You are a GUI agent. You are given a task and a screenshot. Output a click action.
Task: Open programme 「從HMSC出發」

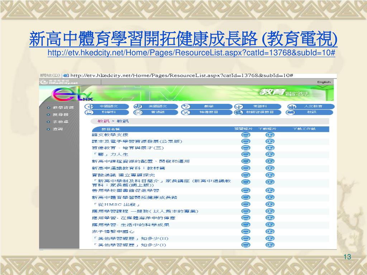coord(116,204)
